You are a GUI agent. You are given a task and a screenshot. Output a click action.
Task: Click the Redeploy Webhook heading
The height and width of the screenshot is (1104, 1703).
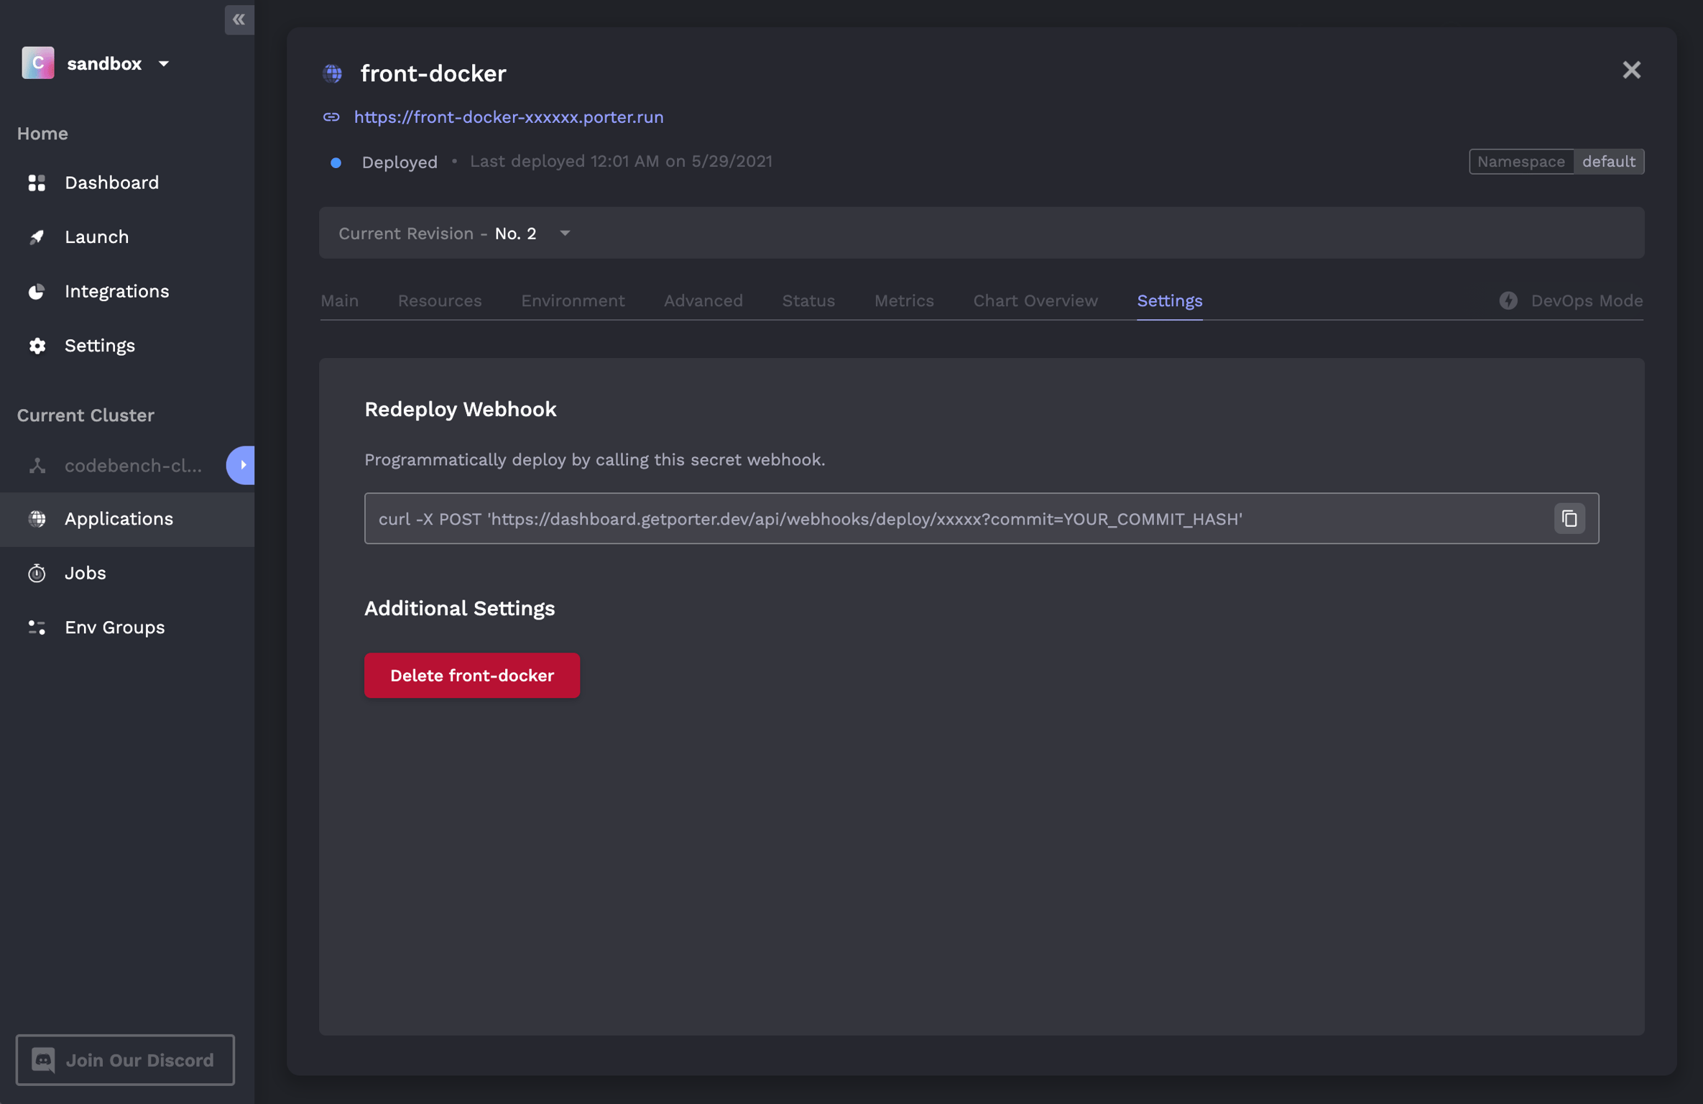[x=461, y=409]
